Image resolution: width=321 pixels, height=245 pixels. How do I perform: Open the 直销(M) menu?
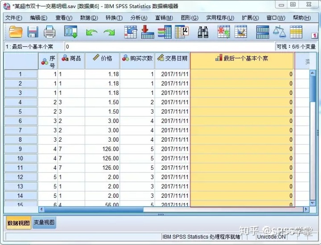click(x=164, y=18)
